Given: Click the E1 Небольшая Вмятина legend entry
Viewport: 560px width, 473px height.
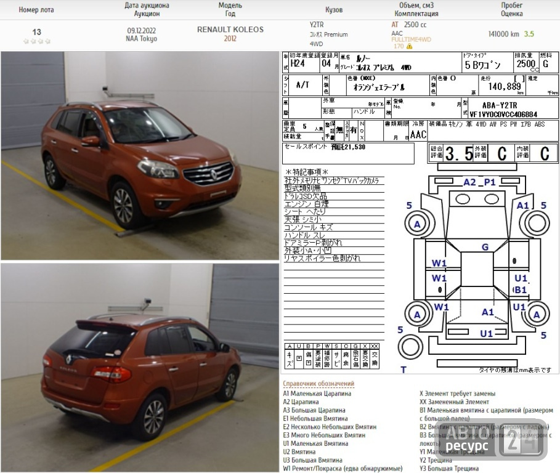Looking at the screenshot, I should (x=315, y=418).
